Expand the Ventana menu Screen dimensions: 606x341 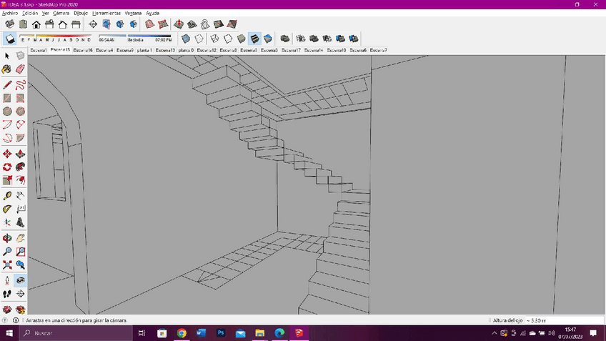[x=133, y=13]
